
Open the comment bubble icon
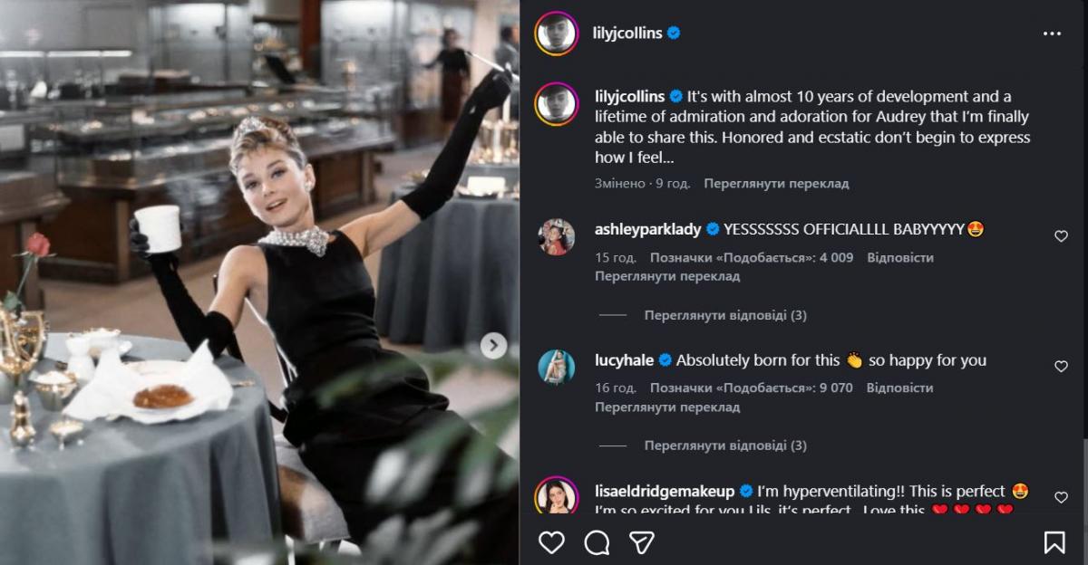click(597, 541)
